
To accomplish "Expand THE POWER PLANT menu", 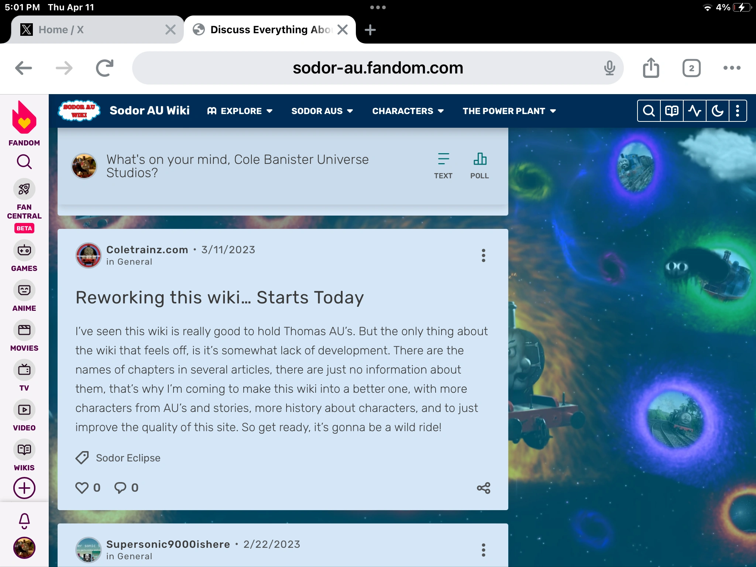I will click(x=509, y=111).
